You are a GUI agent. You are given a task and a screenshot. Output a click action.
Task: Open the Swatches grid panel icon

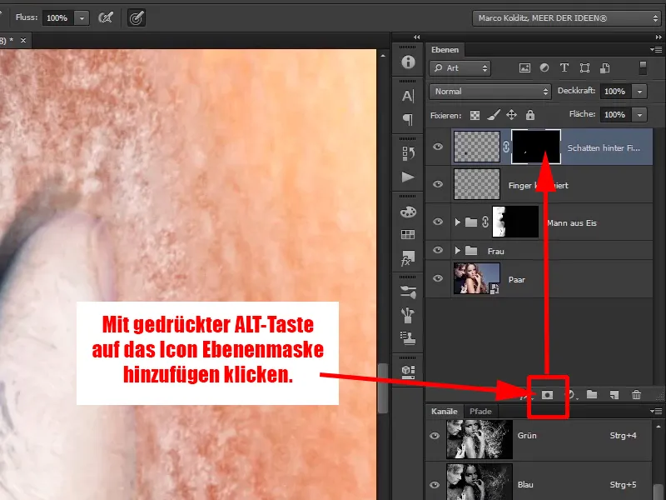point(408,235)
